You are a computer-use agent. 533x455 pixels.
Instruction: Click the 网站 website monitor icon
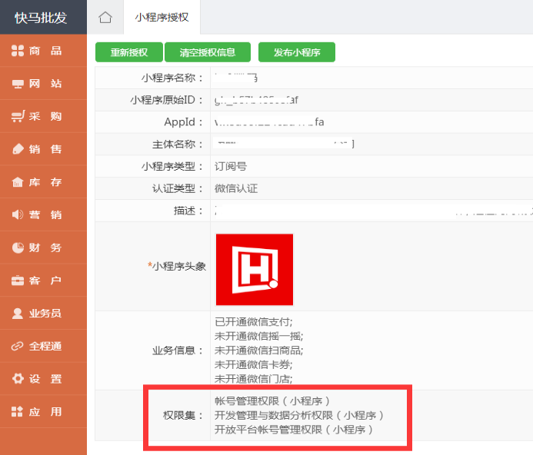pyautogui.click(x=18, y=84)
